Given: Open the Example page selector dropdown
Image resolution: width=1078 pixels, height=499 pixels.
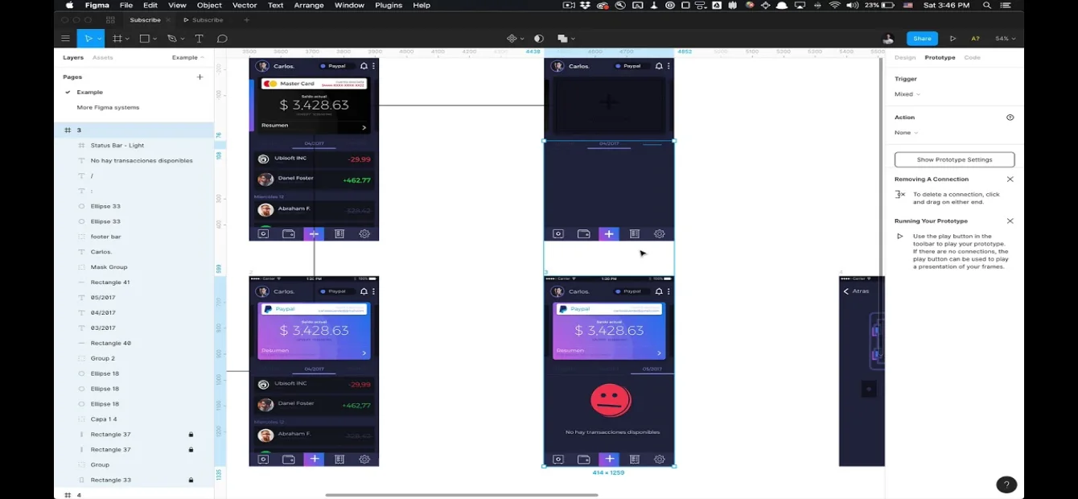Looking at the screenshot, I should pos(187,58).
